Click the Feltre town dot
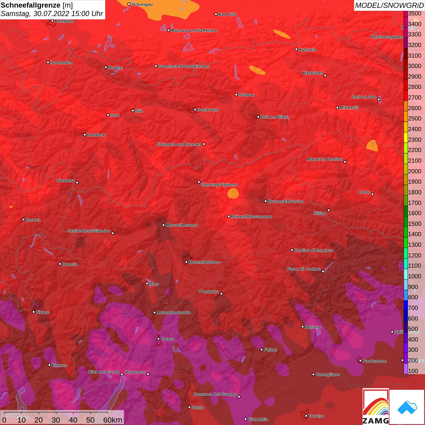425x425 pixels. pyautogui.click(x=262, y=350)
